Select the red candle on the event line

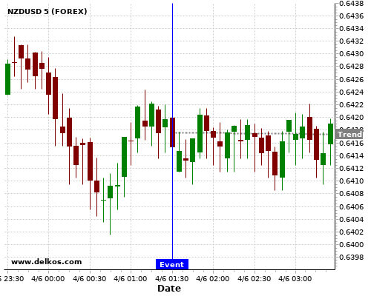[172, 132]
